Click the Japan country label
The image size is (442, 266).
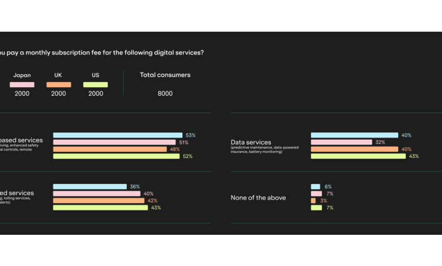22,75
